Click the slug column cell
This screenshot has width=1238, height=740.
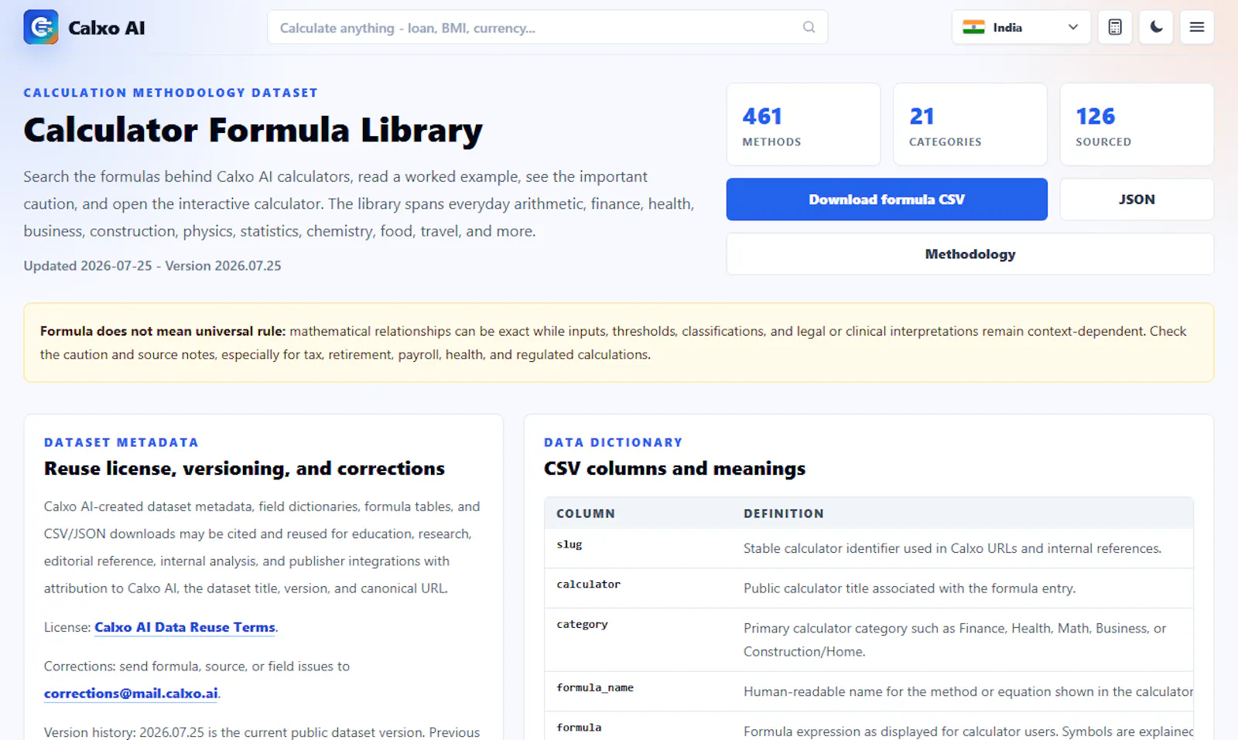click(569, 544)
